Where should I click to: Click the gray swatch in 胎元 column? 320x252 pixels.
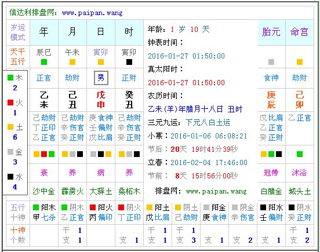(x=271, y=62)
